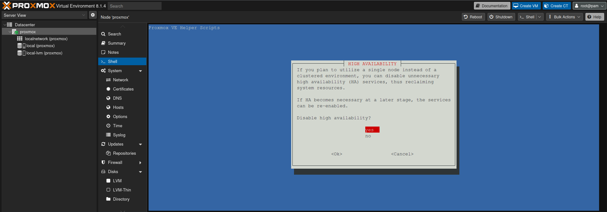
Task: Select localnetwork (proxmox) in the tree
Action: tap(46, 39)
